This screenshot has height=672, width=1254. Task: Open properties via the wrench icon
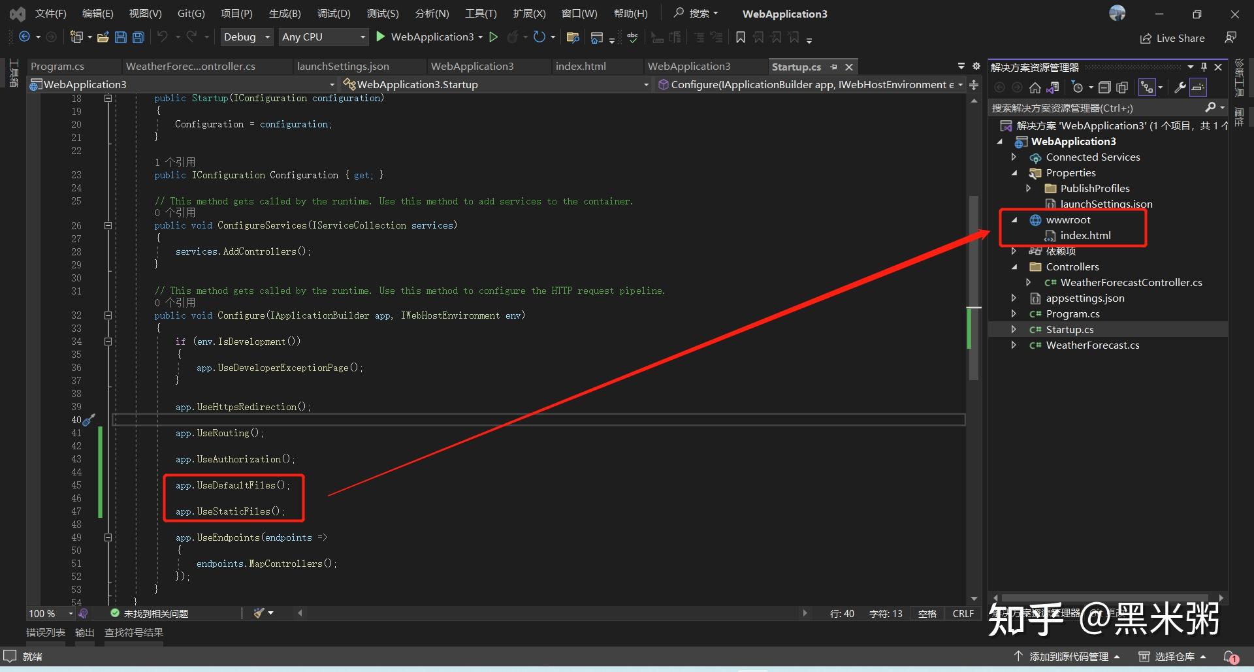tap(1180, 88)
